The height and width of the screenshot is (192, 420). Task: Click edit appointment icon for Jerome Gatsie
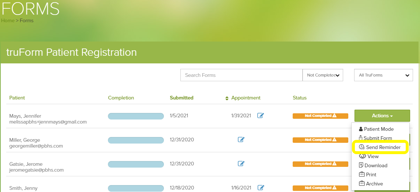click(x=241, y=164)
